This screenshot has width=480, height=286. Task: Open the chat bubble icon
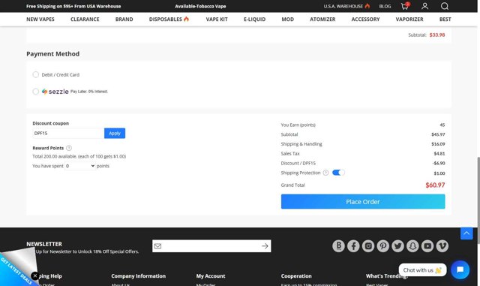pyautogui.click(x=460, y=269)
